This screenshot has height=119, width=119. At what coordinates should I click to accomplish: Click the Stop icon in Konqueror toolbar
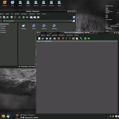coord(15,17)
